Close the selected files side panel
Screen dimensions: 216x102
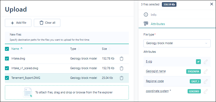[212, 4]
